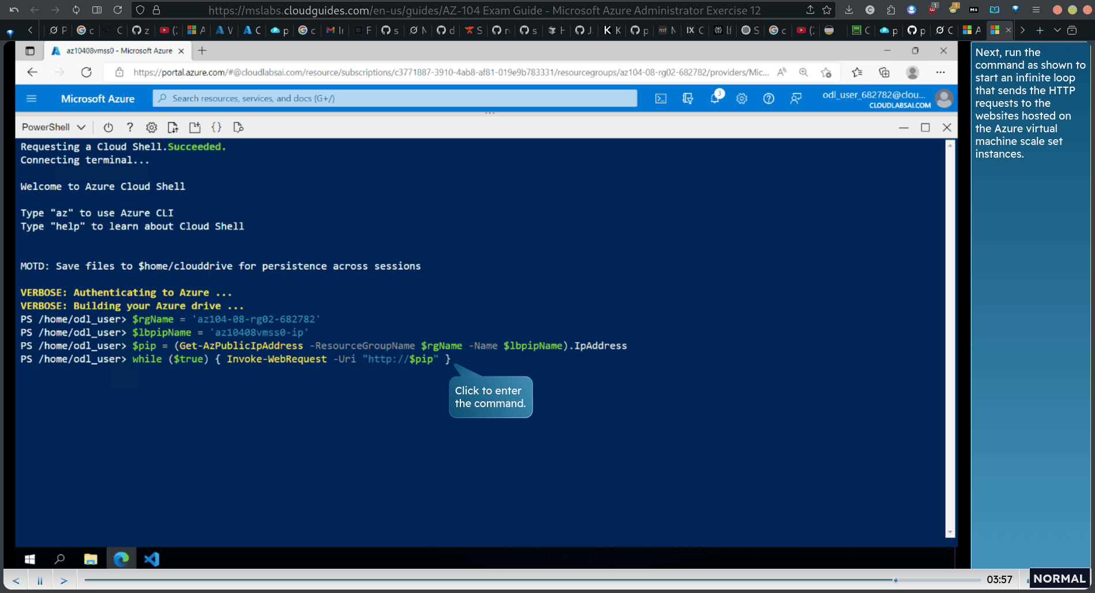
Task: Click the share icon in outer address bar
Action: 810,10
